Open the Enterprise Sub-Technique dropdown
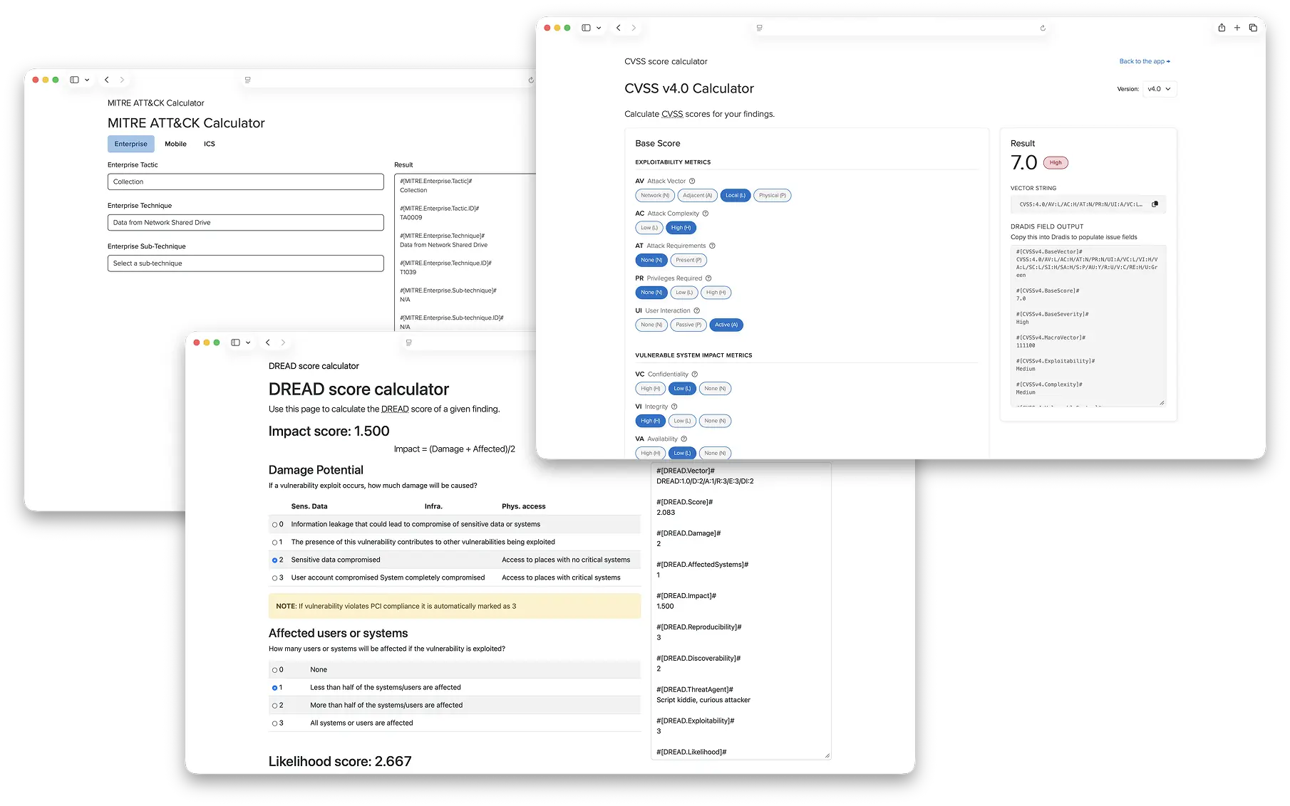 [x=246, y=263]
